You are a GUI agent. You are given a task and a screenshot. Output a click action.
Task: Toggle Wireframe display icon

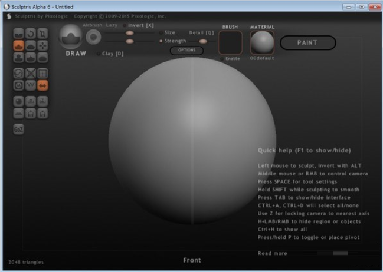tap(31, 85)
